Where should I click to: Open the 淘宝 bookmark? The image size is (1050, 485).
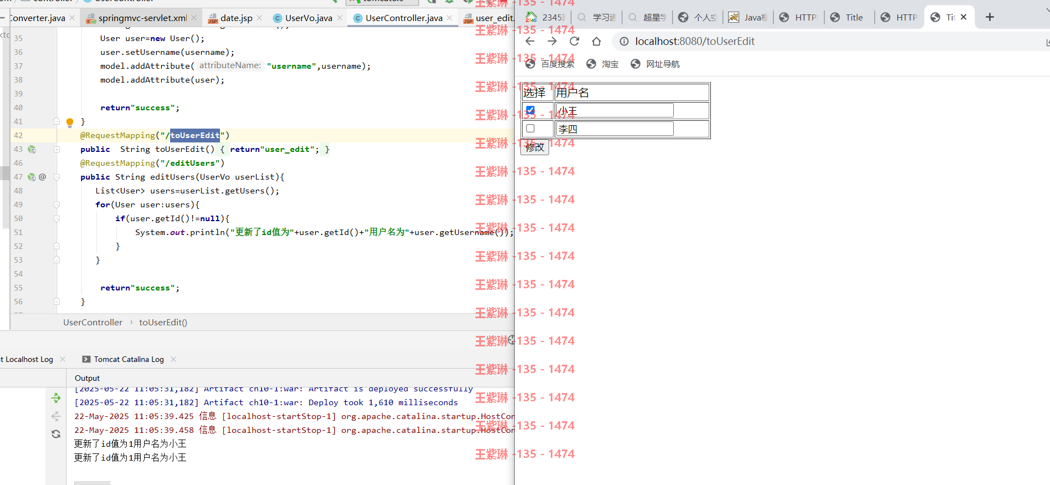point(602,64)
